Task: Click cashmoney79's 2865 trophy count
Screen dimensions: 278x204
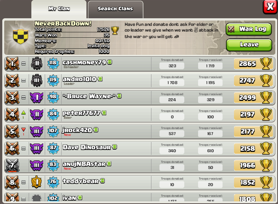Action: tap(247, 64)
